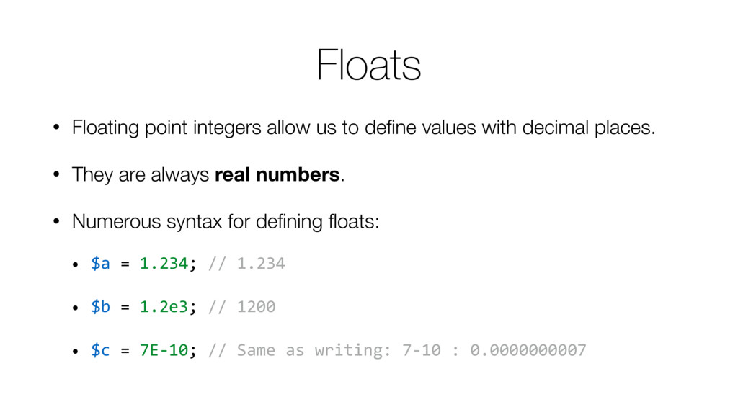This screenshot has width=738, height=415.
Task: Click the 0.0000000007 number in comment
Action: coord(528,350)
